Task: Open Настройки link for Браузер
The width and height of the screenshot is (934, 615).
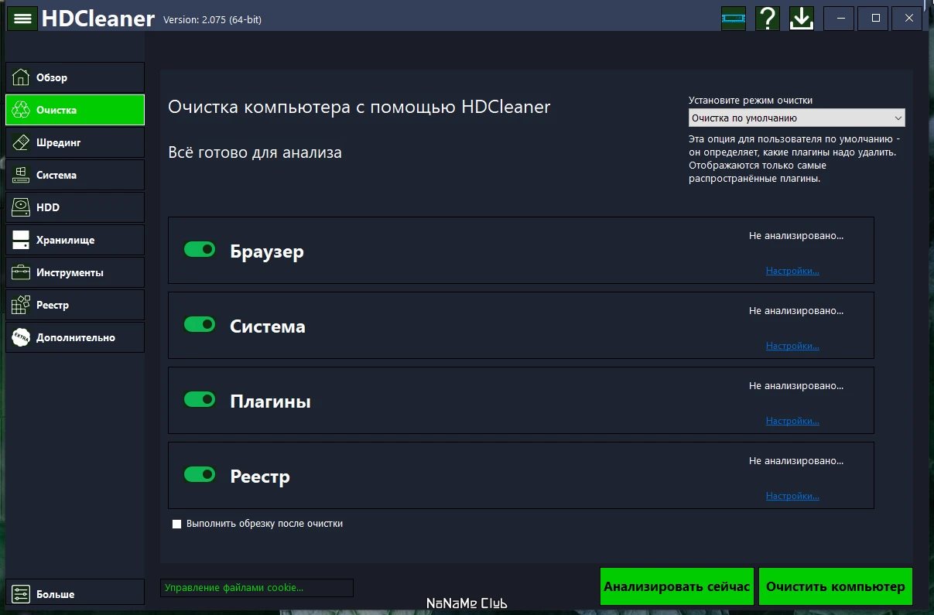Action: (x=792, y=271)
